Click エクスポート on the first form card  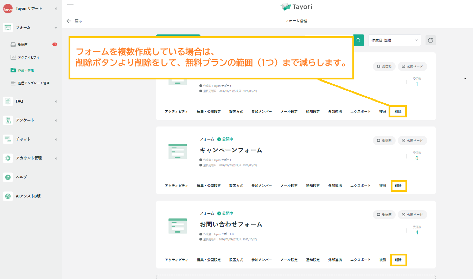pos(360,112)
